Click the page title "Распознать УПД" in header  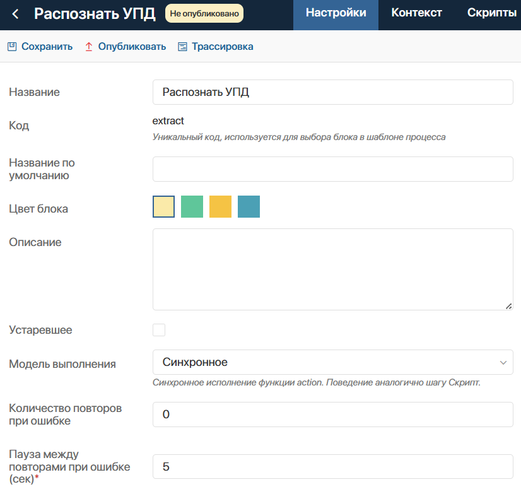95,14
